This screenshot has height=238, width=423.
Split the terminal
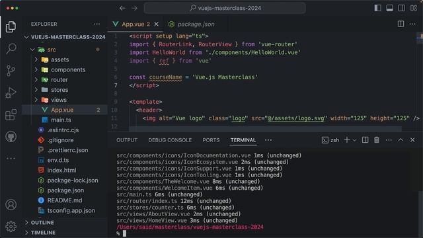[x=365, y=139]
